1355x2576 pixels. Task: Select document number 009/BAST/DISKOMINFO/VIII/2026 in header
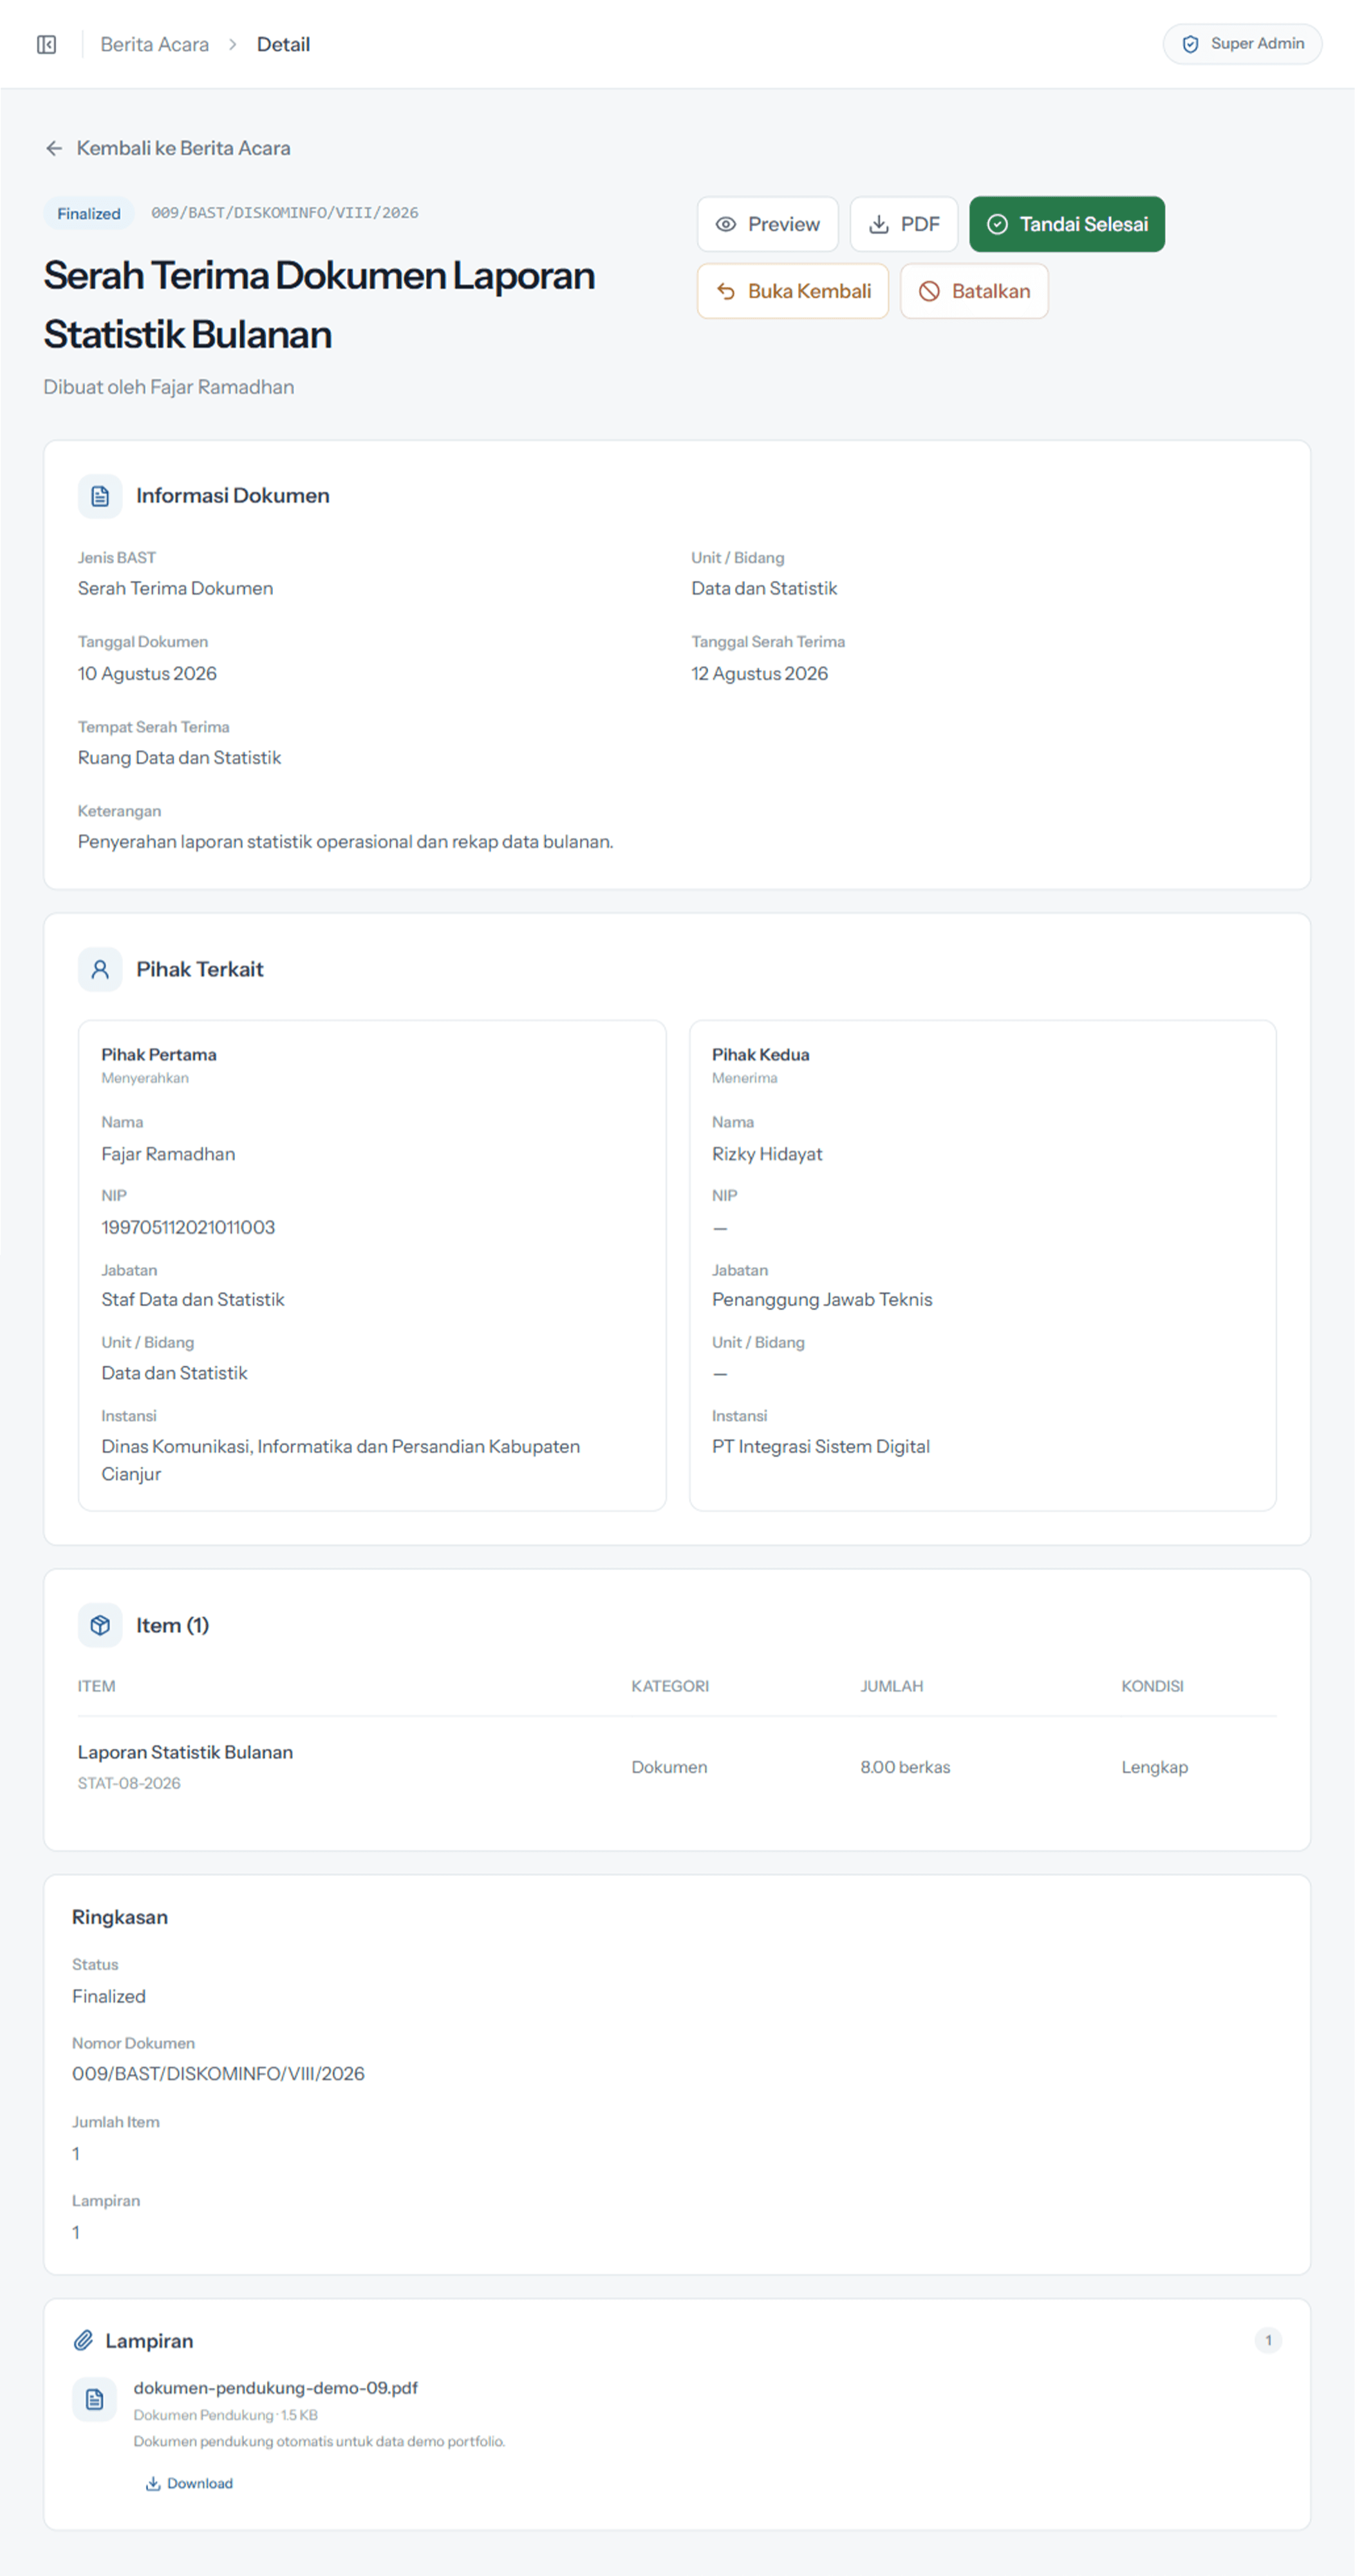[x=285, y=213]
